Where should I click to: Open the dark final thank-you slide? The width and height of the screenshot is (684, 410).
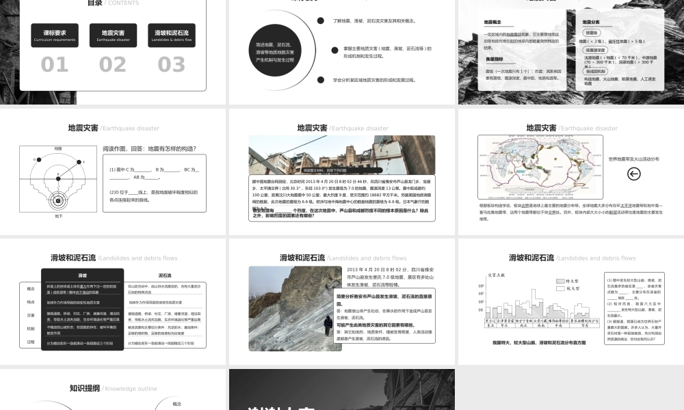point(342,389)
